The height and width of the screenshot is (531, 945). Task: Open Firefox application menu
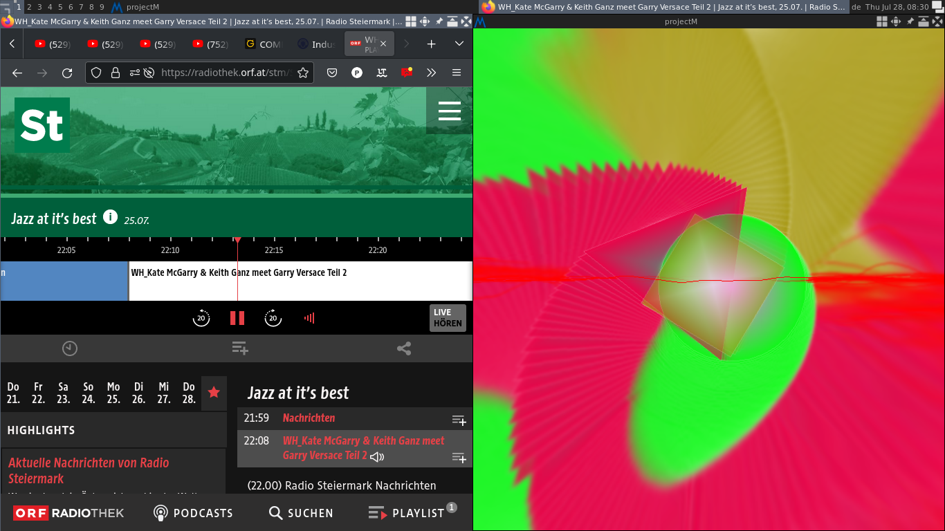point(457,73)
